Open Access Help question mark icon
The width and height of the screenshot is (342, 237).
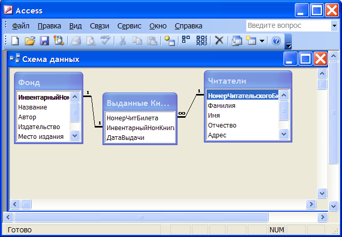click(276, 41)
